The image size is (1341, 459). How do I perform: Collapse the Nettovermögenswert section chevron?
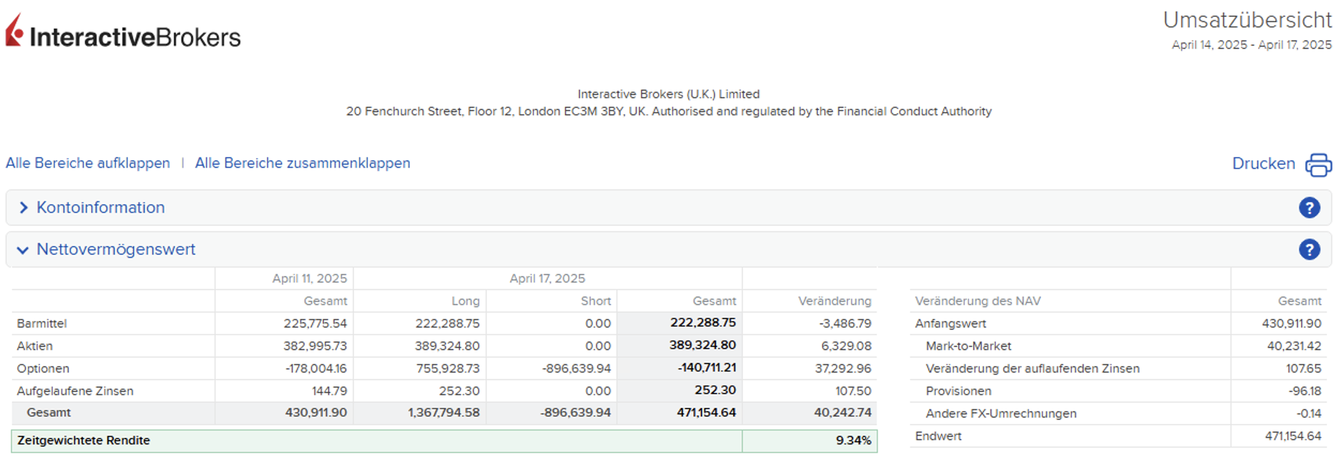click(23, 250)
